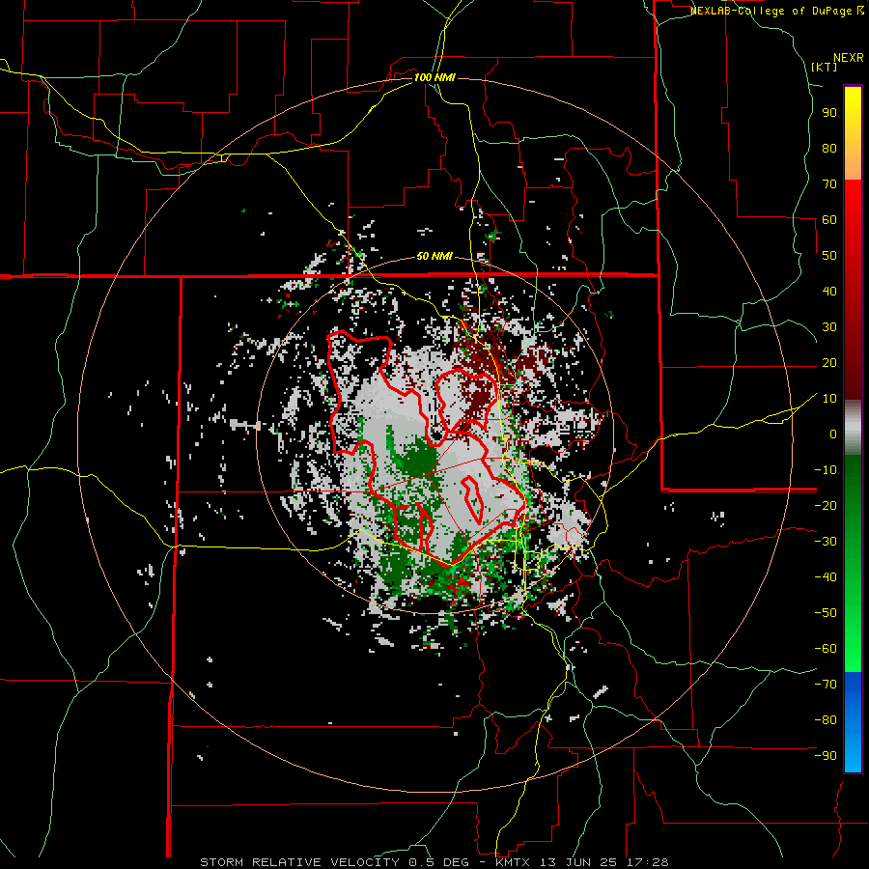869x869 pixels.
Task: Click the 100 NMI range ring label
Action: (x=434, y=77)
